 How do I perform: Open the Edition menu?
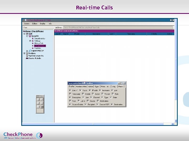click(x=35, y=23)
